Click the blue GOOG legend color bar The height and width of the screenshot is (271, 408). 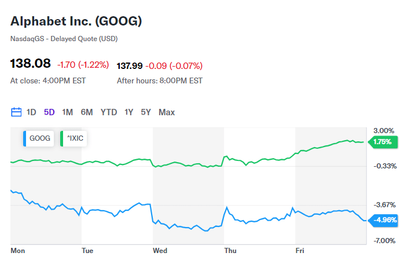[x=25, y=138]
